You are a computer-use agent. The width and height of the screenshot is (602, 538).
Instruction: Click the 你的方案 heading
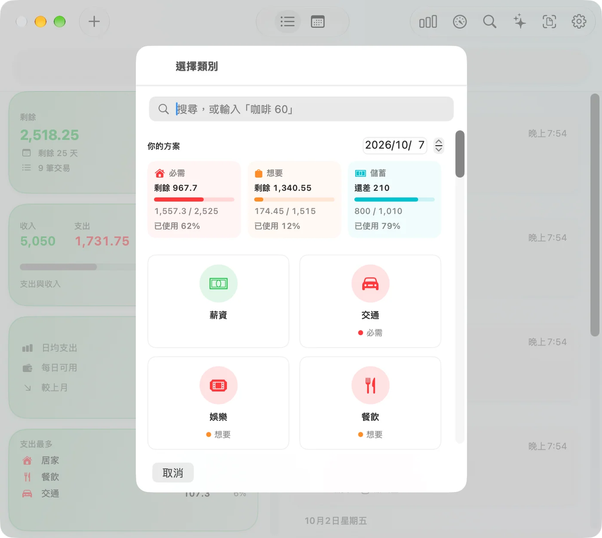click(x=164, y=146)
